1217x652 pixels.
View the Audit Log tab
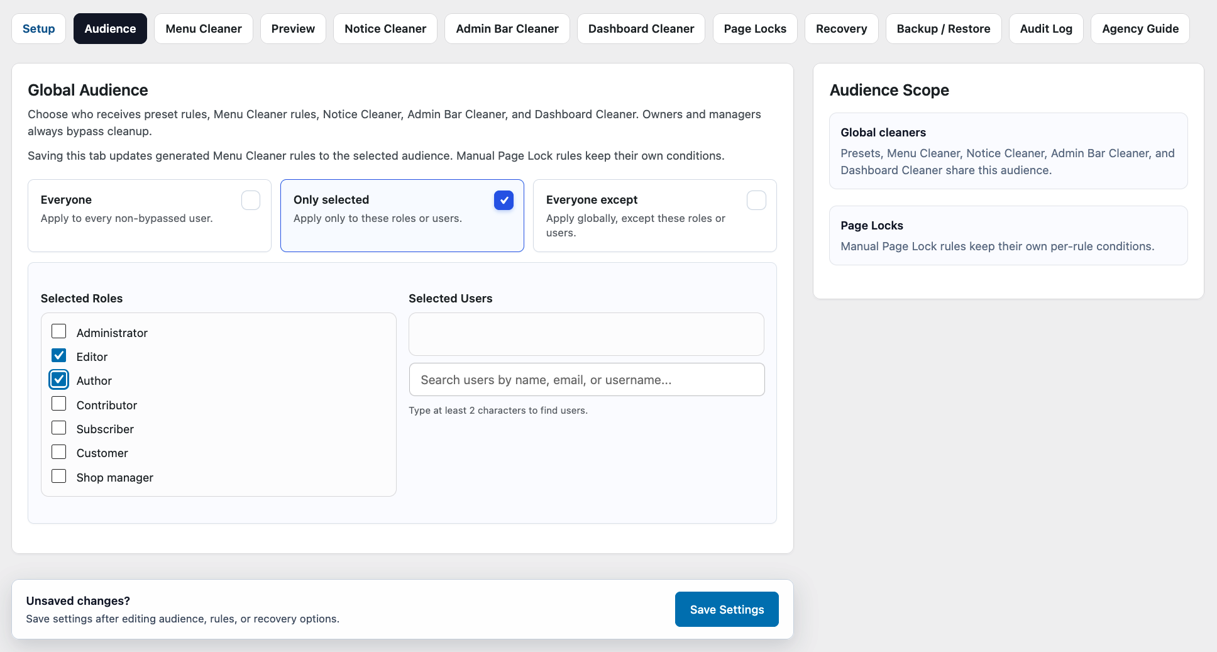coord(1046,29)
